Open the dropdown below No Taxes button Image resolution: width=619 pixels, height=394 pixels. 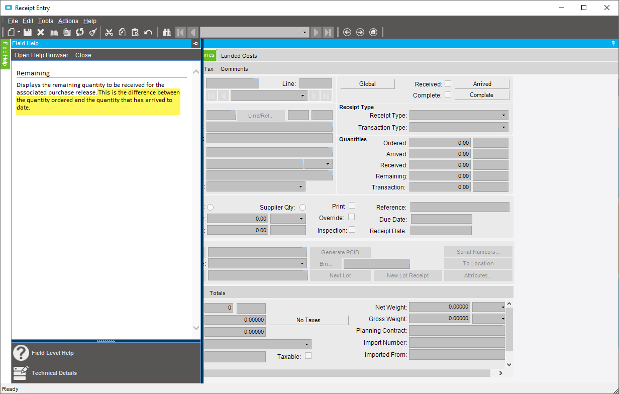307,345
